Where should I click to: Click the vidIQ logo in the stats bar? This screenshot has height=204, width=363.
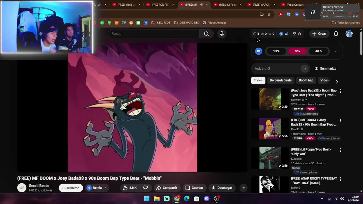click(259, 51)
